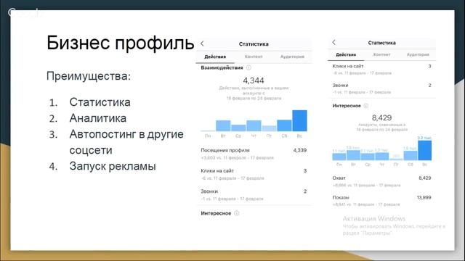465x261 pixels.
Task: Click list item Автопостинг в другие соцсети
Action: pyautogui.click(x=126, y=142)
